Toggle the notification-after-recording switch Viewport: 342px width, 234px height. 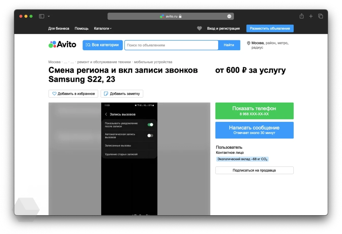point(150,125)
